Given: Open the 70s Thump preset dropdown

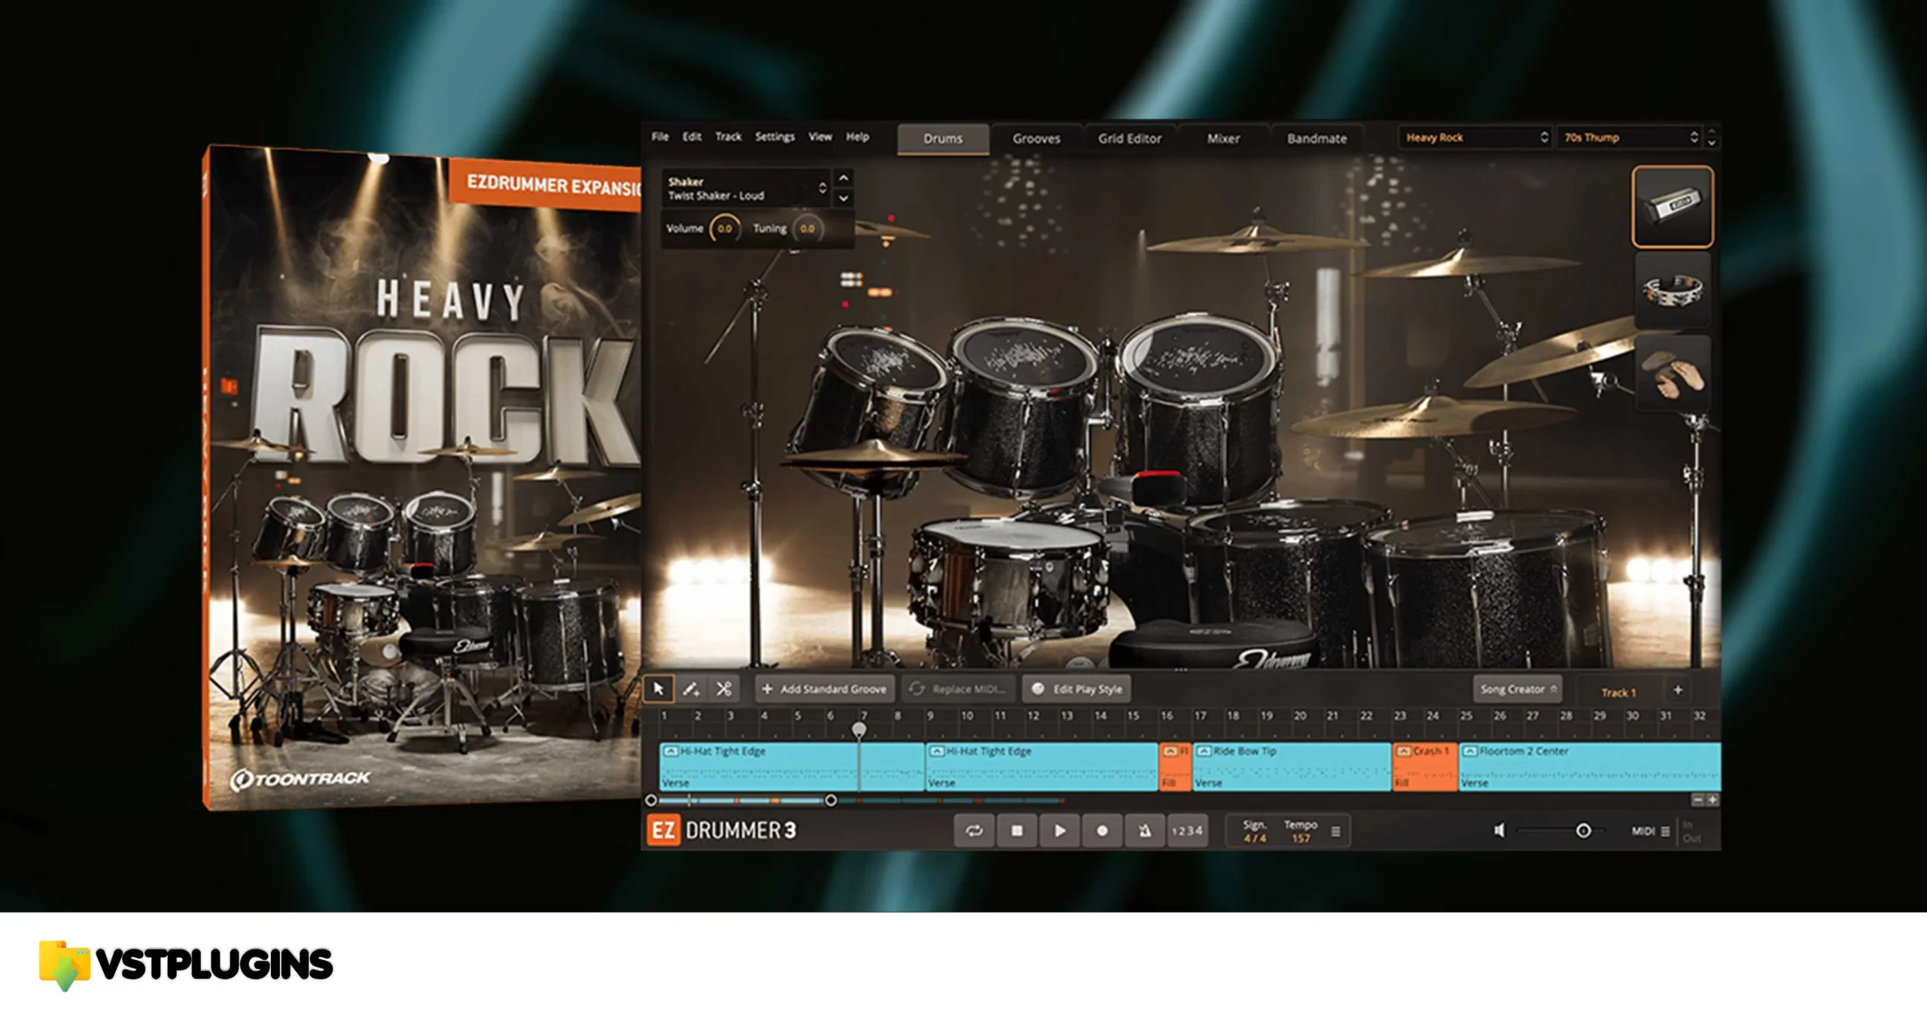Looking at the screenshot, I should (x=1630, y=138).
